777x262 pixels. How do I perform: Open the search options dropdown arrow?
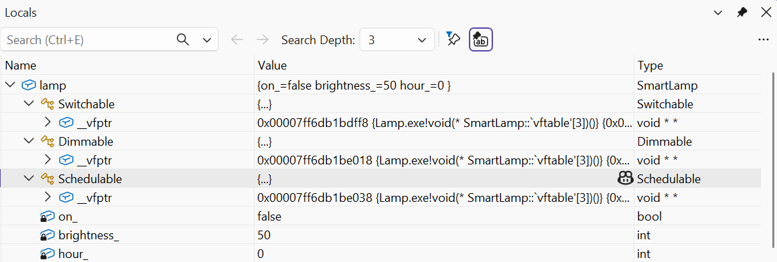click(x=207, y=40)
